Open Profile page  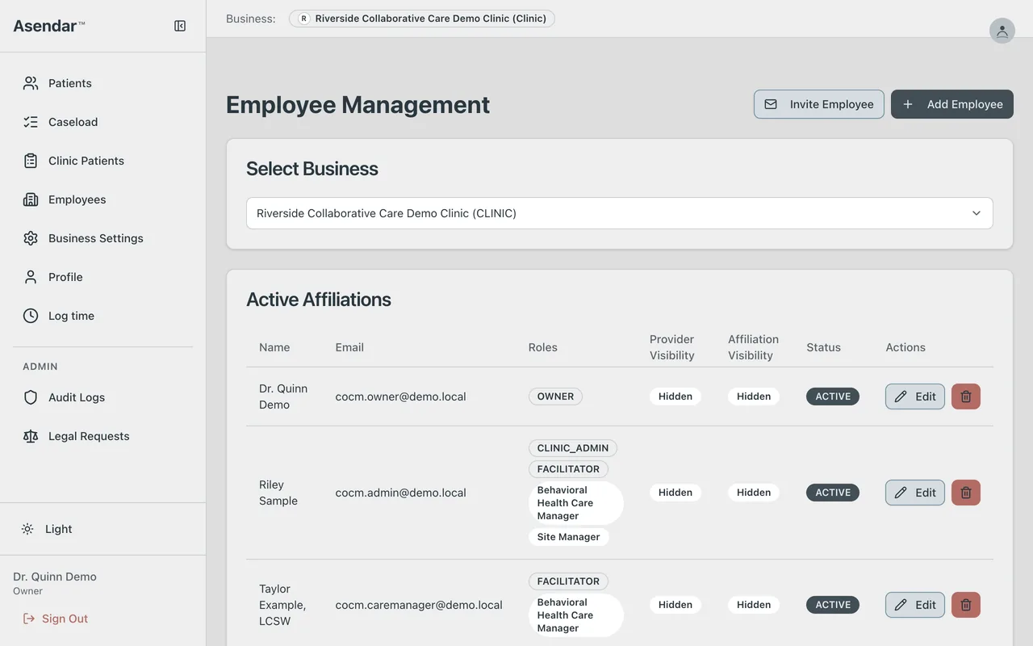click(x=102, y=277)
